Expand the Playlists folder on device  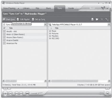[50, 36]
